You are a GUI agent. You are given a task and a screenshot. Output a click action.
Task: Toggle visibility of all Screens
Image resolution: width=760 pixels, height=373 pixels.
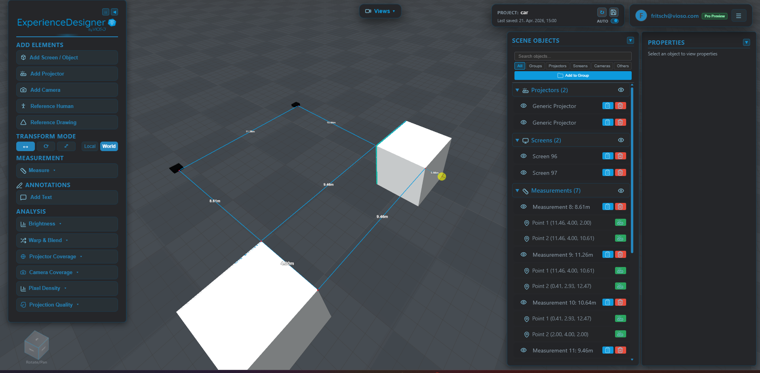pyautogui.click(x=621, y=140)
